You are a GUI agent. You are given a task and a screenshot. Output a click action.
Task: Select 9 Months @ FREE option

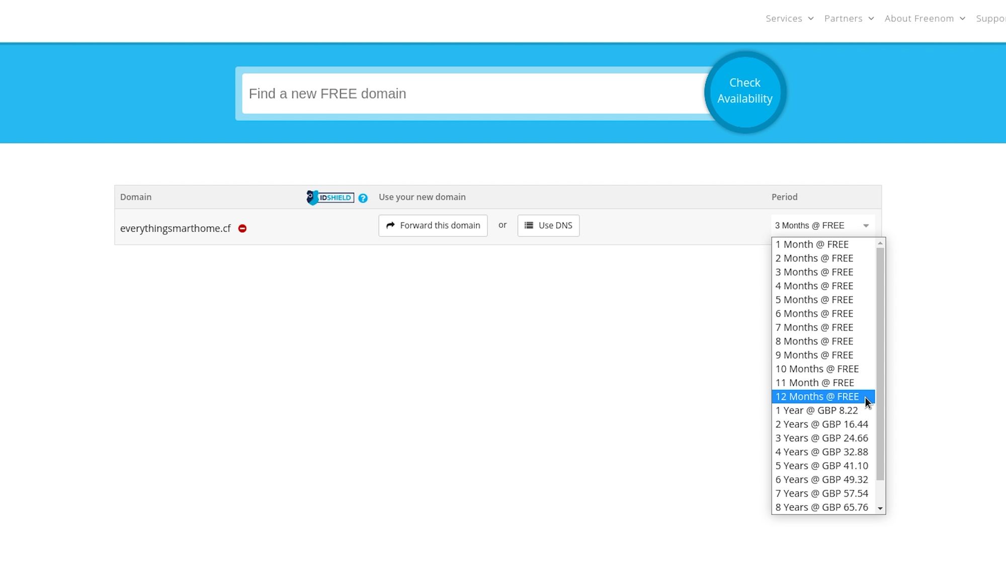click(823, 355)
